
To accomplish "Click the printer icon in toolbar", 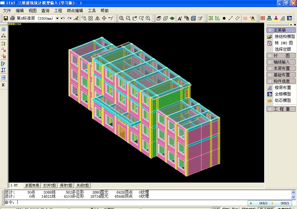I will (12, 18).
